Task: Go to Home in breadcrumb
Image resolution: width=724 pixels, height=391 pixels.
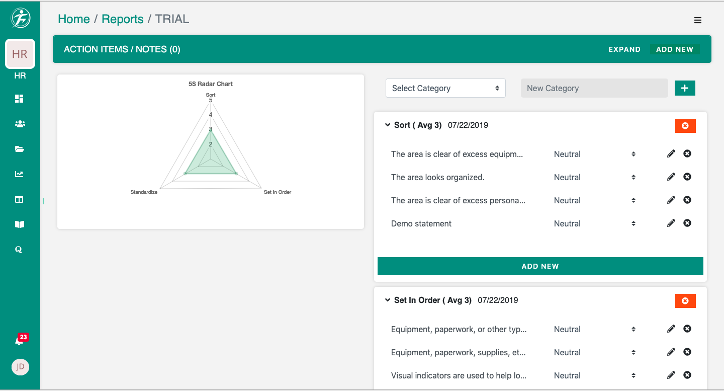Action: [73, 19]
